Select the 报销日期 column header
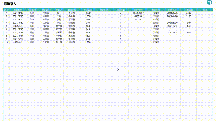The width and height of the screenshot is (216, 121). coord(18,10)
